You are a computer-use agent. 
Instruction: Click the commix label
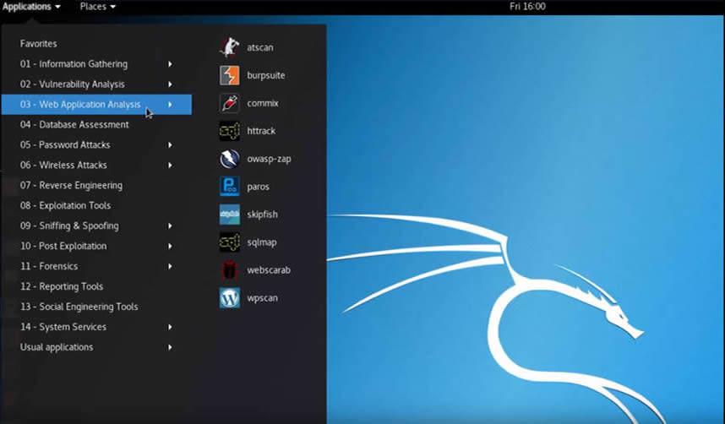[263, 103]
